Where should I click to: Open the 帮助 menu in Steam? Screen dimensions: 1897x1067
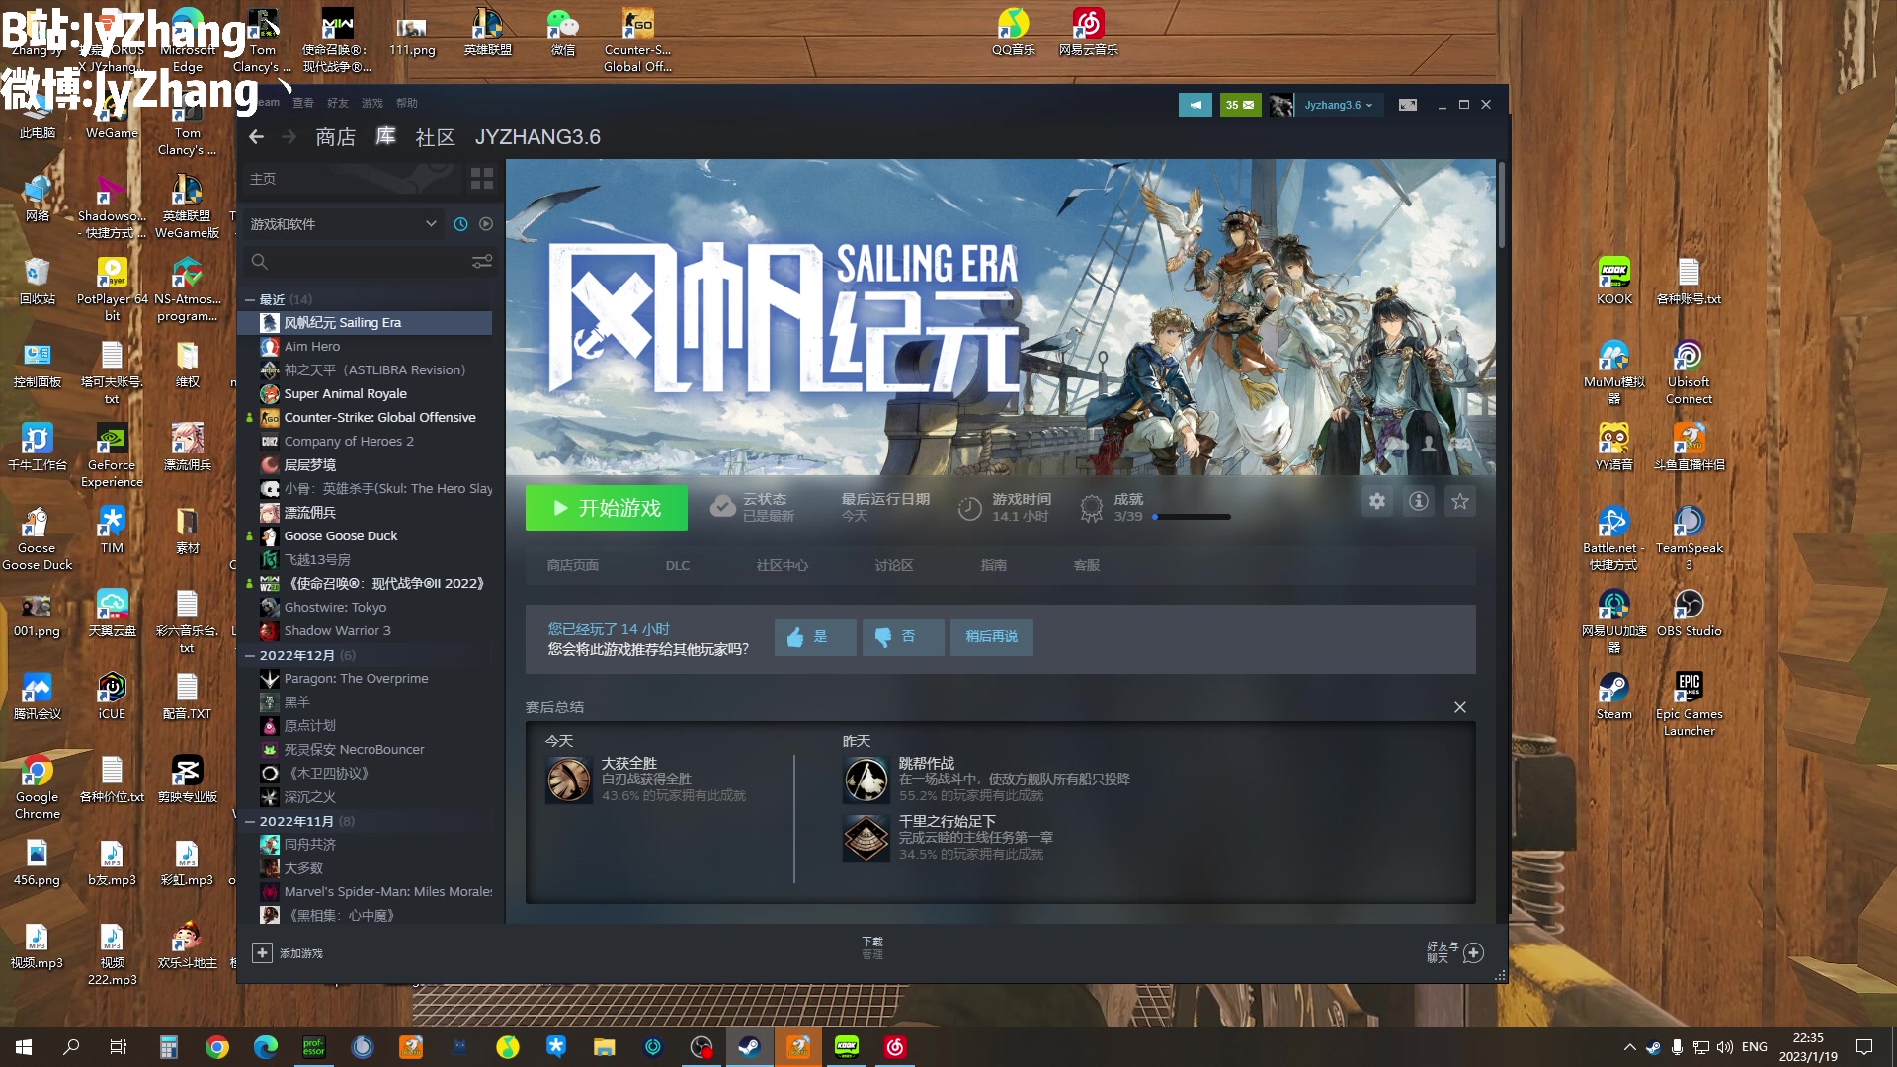tap(407, 103)
